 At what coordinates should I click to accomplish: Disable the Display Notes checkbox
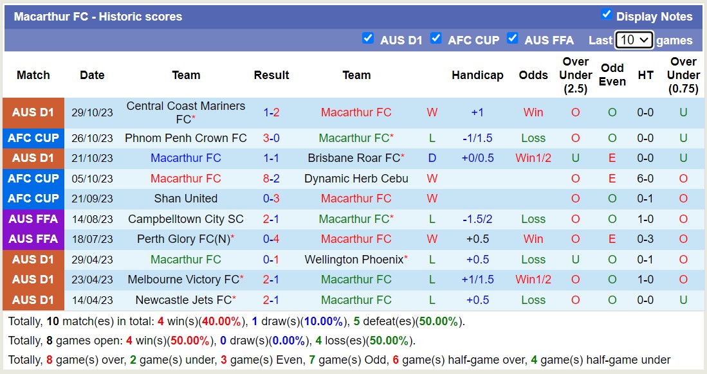click(x=605, y=16)
